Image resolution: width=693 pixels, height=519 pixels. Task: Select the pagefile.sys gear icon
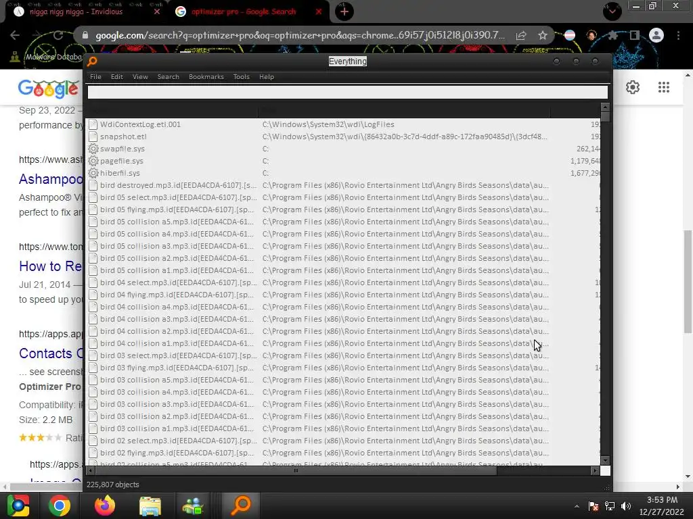93,161
